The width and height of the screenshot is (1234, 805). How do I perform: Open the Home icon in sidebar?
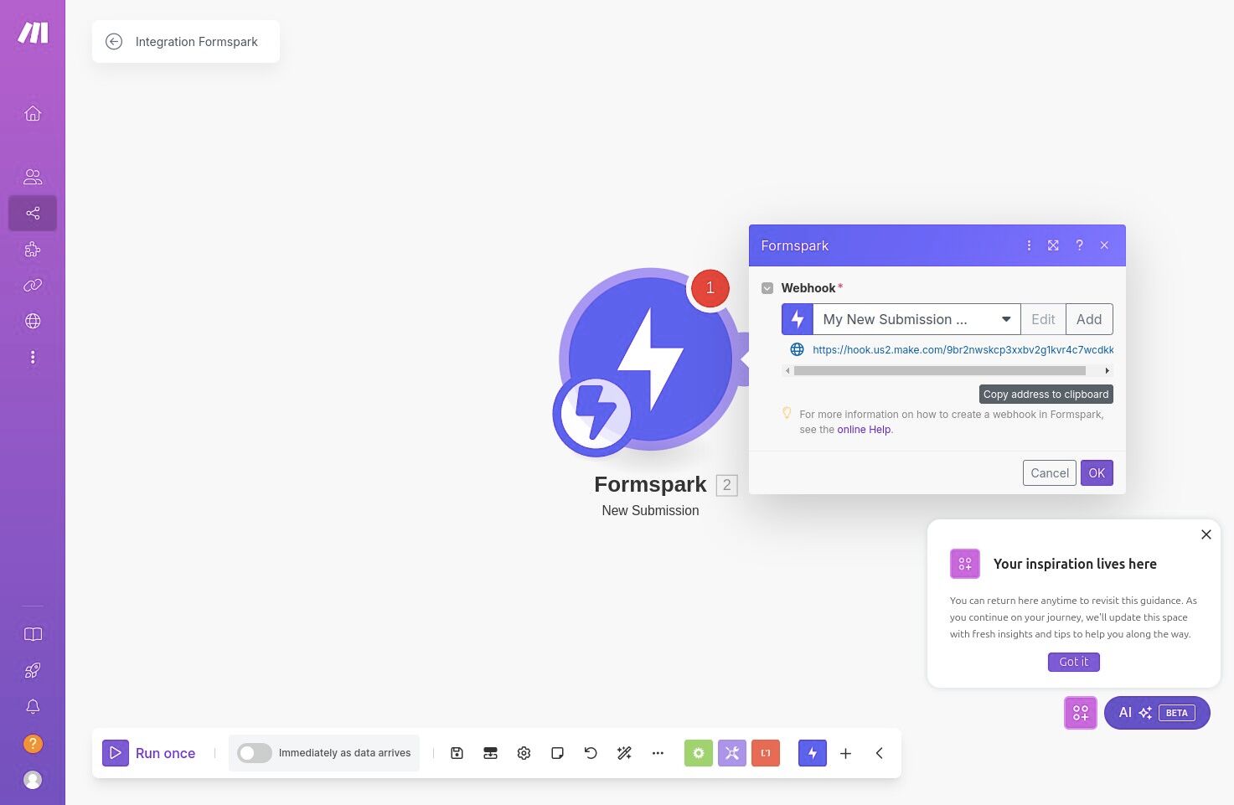33,113
